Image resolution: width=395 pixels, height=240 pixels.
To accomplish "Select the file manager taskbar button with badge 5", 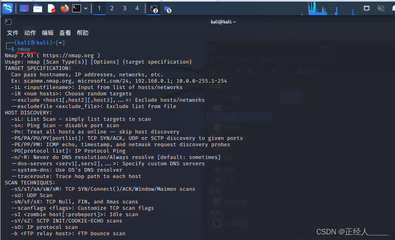I will (168, 9).
